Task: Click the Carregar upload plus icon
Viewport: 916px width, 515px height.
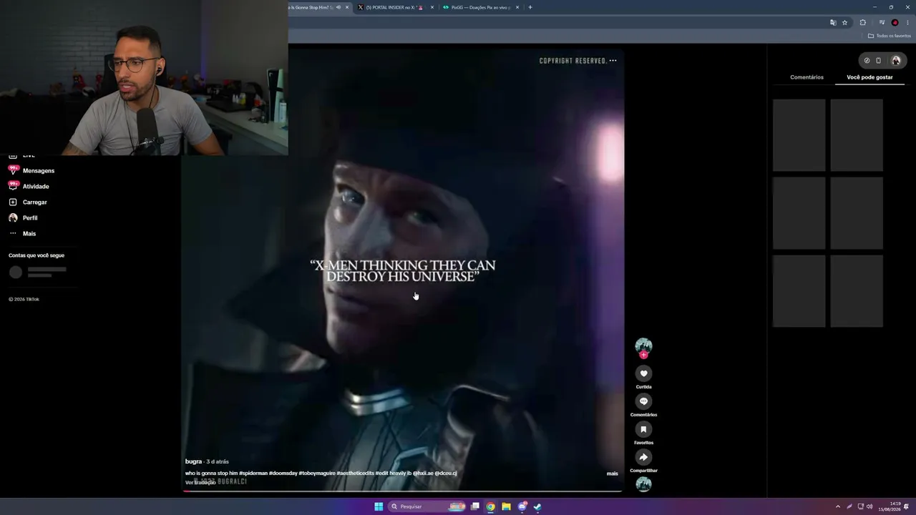Action: tap(13, 202)
